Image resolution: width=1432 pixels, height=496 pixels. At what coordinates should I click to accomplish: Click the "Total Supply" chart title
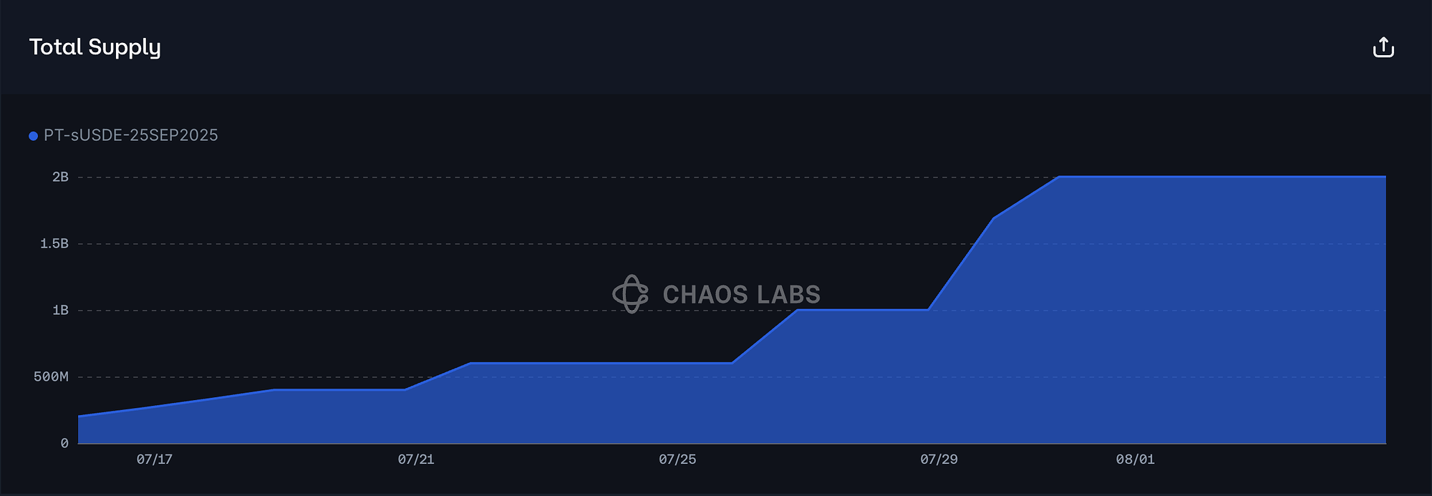click(95, 47)
